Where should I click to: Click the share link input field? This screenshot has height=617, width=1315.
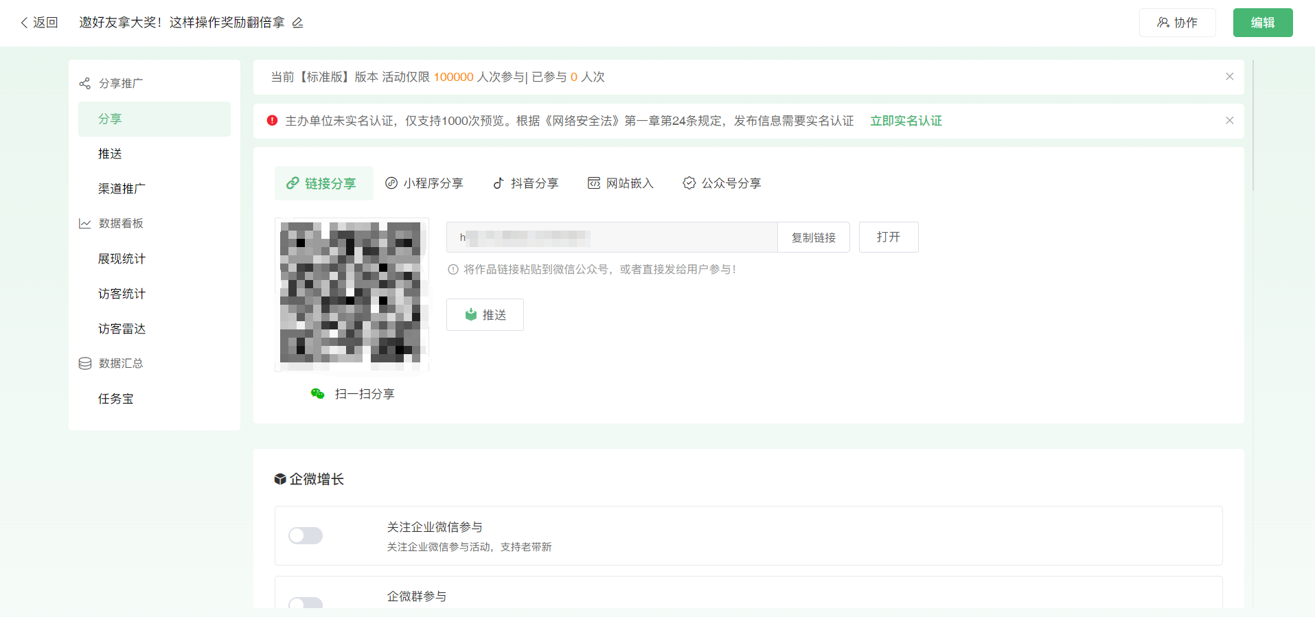(x=611, y=237)
